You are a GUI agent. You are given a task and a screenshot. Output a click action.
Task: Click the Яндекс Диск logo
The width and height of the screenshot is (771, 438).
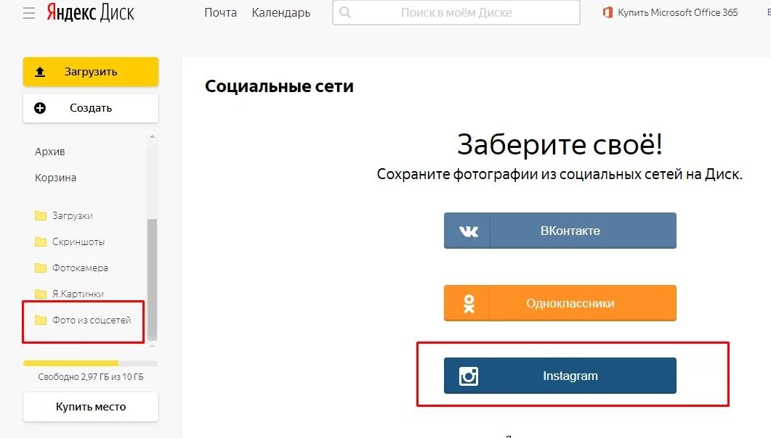pyautogui.click(x=91, y=13)
